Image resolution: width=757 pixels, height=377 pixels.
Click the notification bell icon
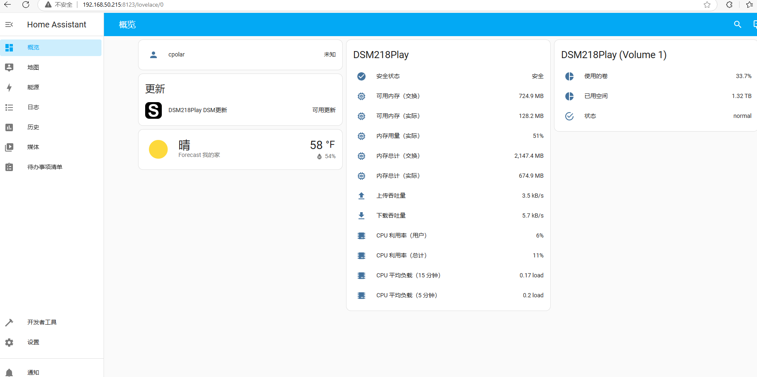point(9,372)
